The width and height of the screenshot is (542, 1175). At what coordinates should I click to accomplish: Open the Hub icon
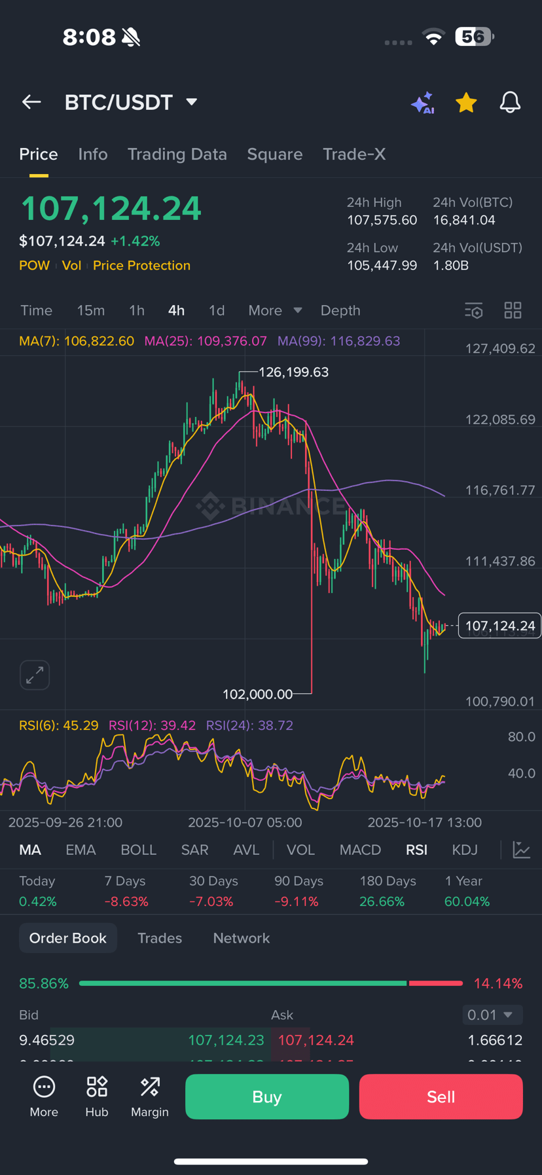(97, 1097)
